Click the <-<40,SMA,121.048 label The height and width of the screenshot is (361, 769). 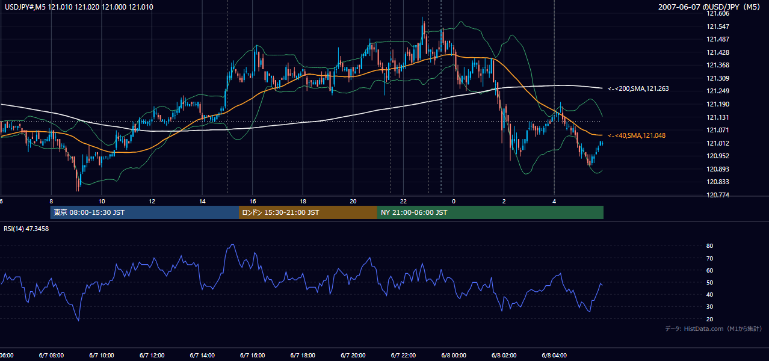(x=637, y=136)
